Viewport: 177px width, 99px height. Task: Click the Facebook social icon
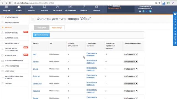pos(147,11)
